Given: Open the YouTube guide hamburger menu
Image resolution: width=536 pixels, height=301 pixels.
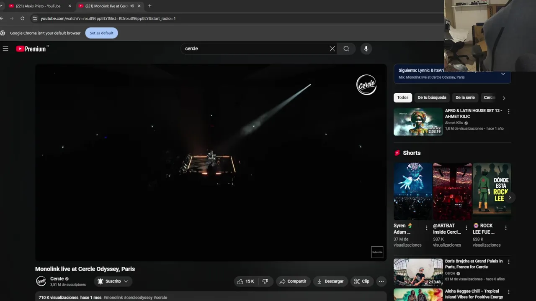Looking at the screenshot, I should (5, 48).
